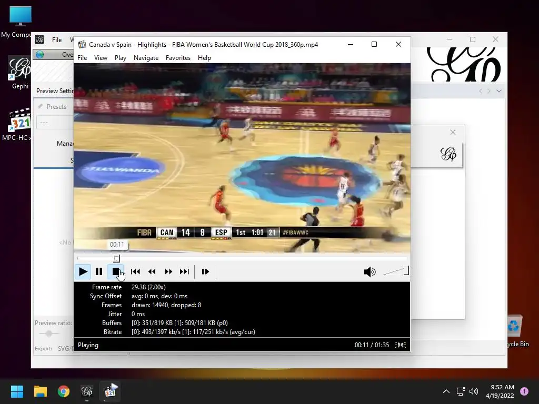The height and width of the screenshot is (404, 539).
Task: Pause the video playback
Action: click(99, 272)
